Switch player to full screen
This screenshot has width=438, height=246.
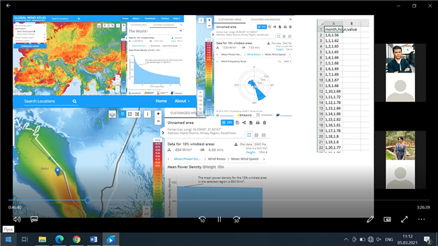click(x=404, y=220)
